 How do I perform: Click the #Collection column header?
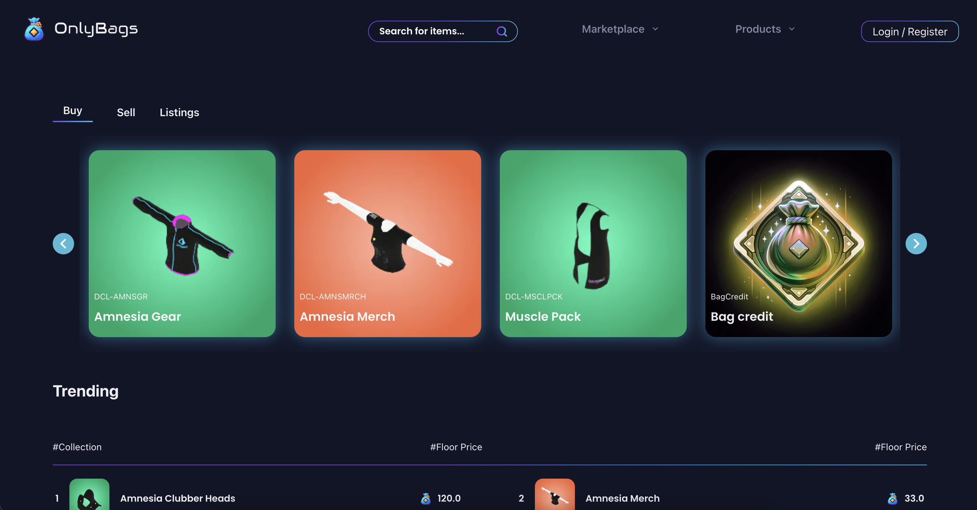coord(77,447)
